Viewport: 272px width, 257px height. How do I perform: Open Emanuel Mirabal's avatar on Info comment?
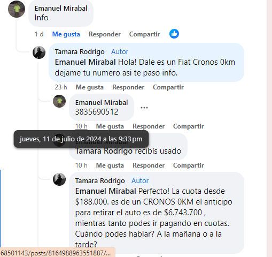pyautogui.click(x=17, y=9)
